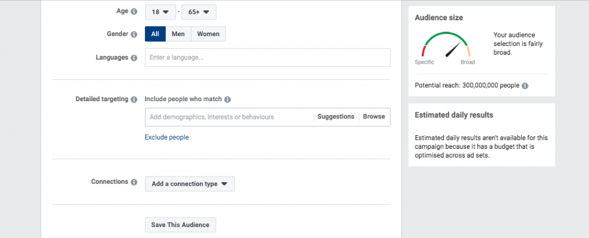
Task: Click the 'Detailed targeting' label
Action: 102,99
